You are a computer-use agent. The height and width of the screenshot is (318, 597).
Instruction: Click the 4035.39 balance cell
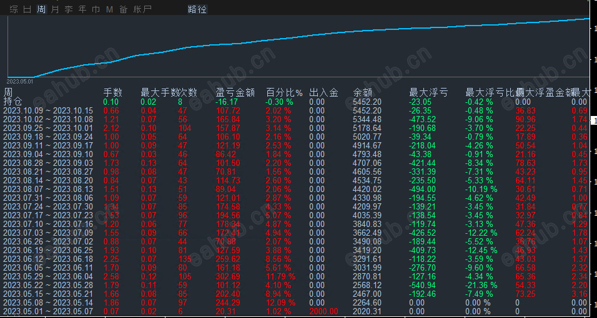pyautogui.click(x=367, y=216)
